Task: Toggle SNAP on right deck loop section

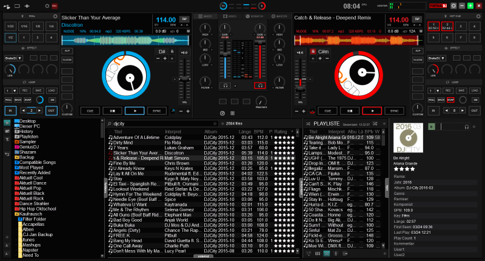Action: click(450, 100)
